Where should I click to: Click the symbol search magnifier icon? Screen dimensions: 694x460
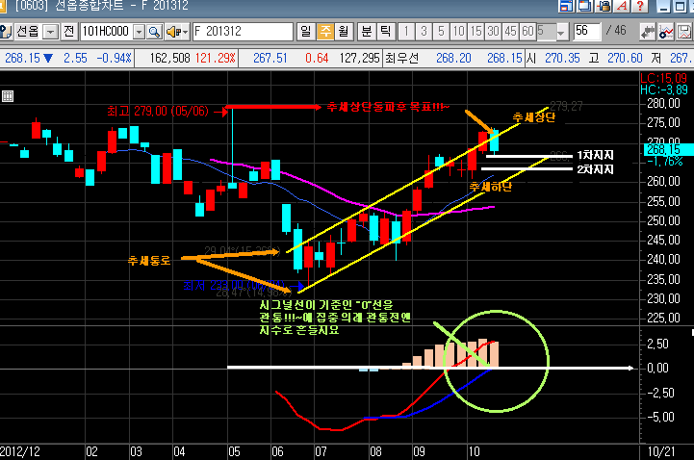coord(156,32)
